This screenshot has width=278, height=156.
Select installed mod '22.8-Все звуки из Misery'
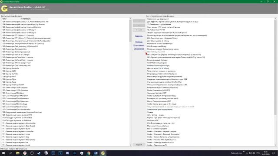[157, 46]
